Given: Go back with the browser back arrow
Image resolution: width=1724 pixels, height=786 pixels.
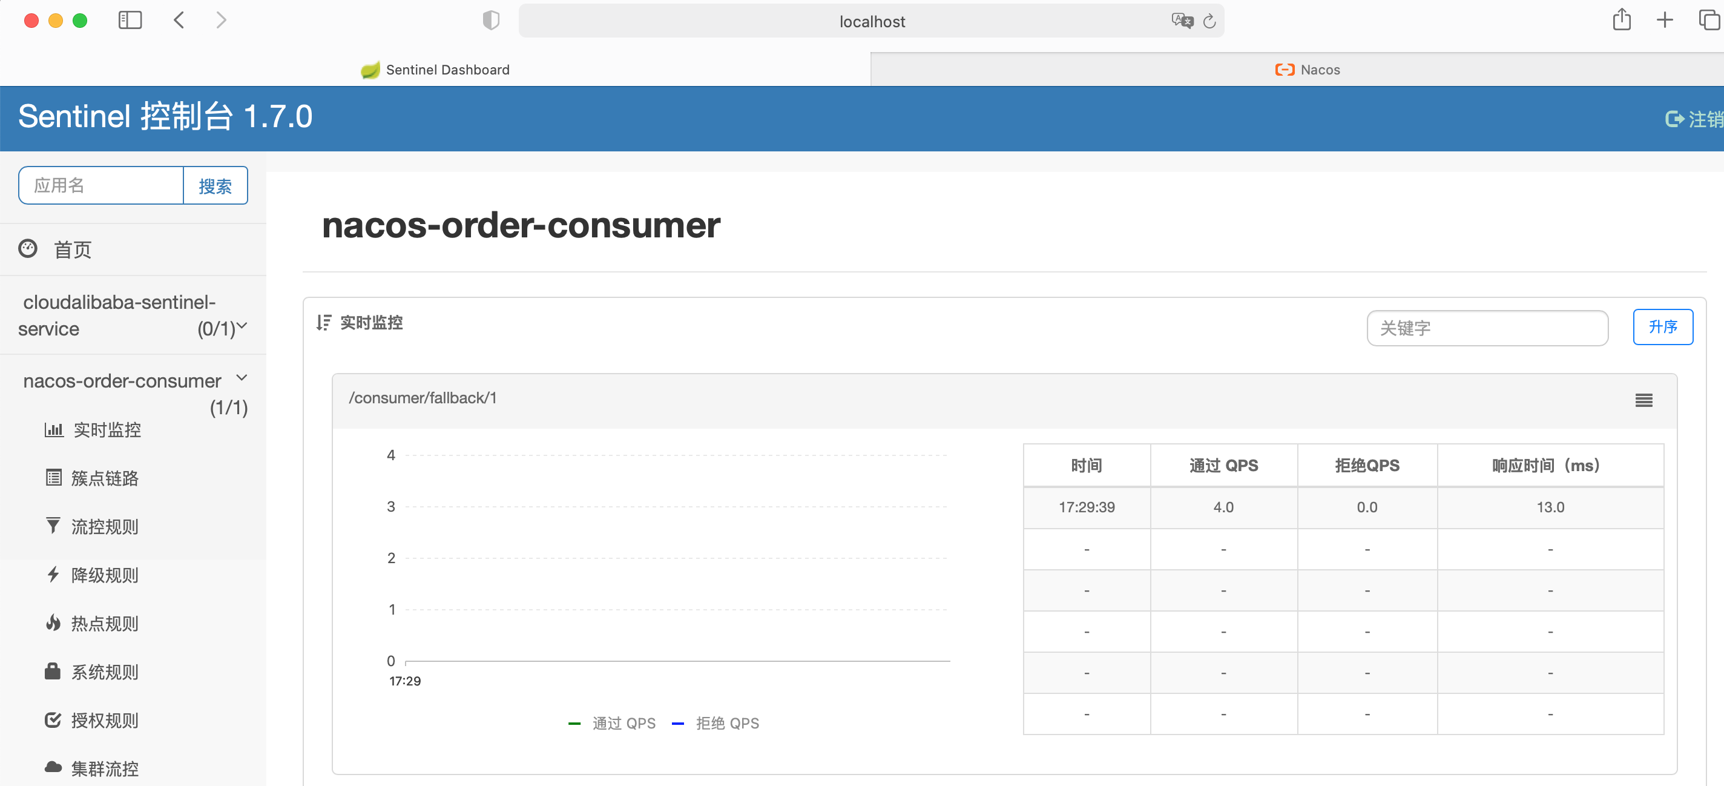Looking at the screenshot, I should tap(179, 21).
